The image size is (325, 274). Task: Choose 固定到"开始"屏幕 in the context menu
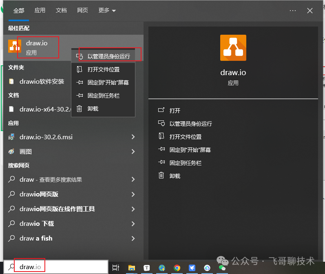click(103, 82)
